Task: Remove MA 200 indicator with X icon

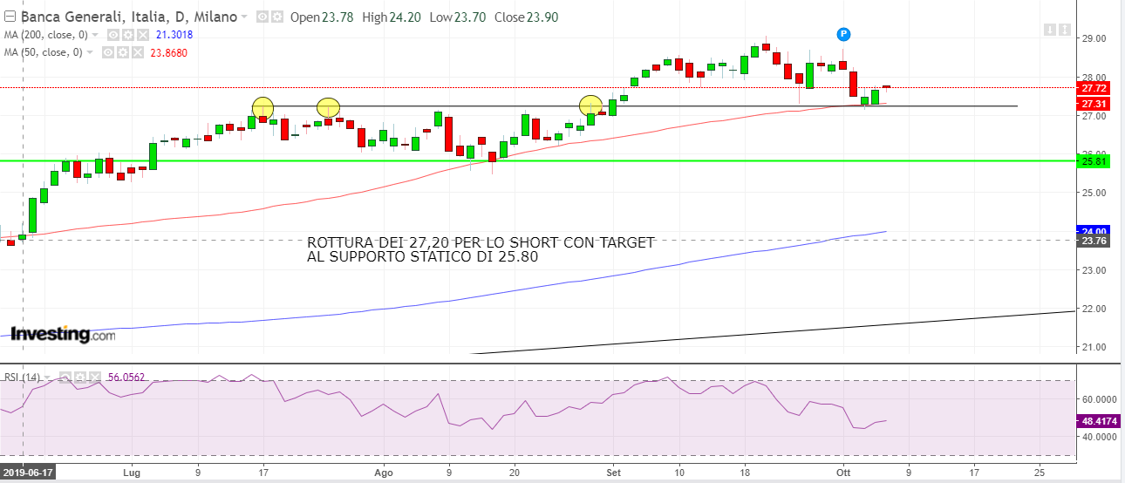Action: (x=143, y=35)
